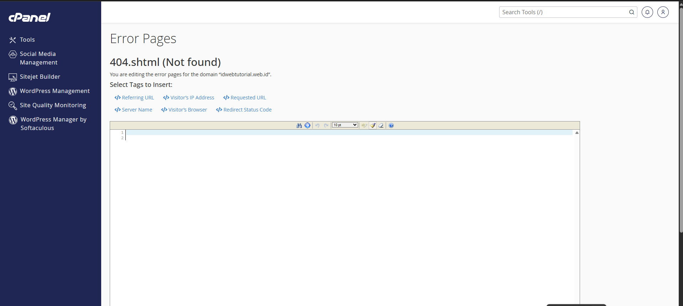683x306 pixels.
Task: Click the cPanel logo
Action: [30, 17]
